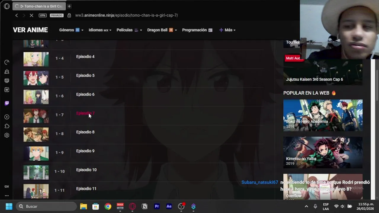Click the Episode 1-4 thumbnail image

36,59
